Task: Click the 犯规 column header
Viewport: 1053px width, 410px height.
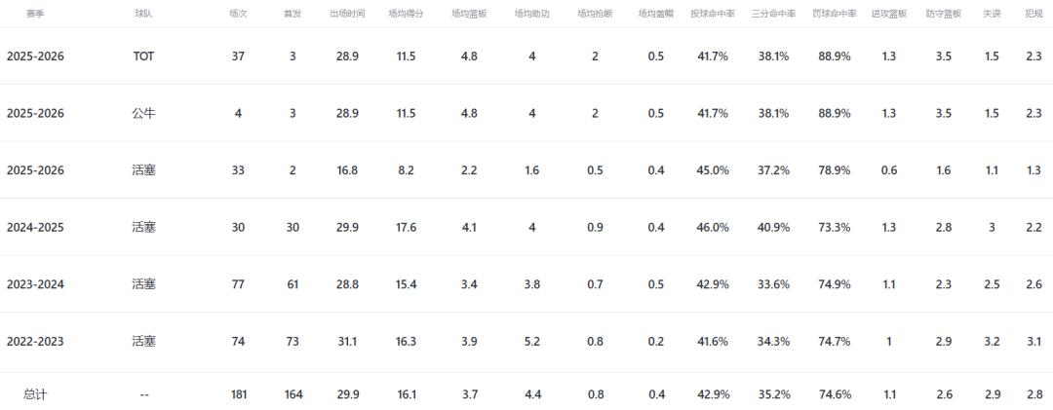Action: [1033, 15]
